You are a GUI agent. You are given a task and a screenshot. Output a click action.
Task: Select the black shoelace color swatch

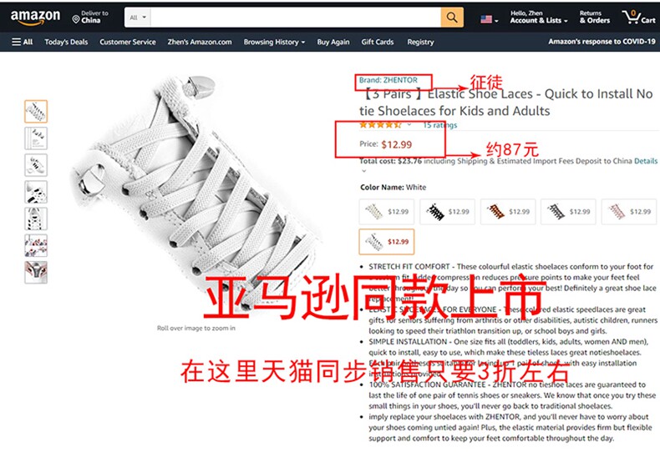(448, 212)
